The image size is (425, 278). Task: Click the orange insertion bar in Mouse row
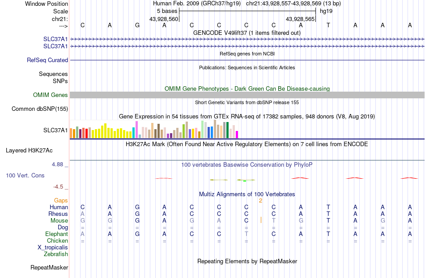(x=261, y=220)
